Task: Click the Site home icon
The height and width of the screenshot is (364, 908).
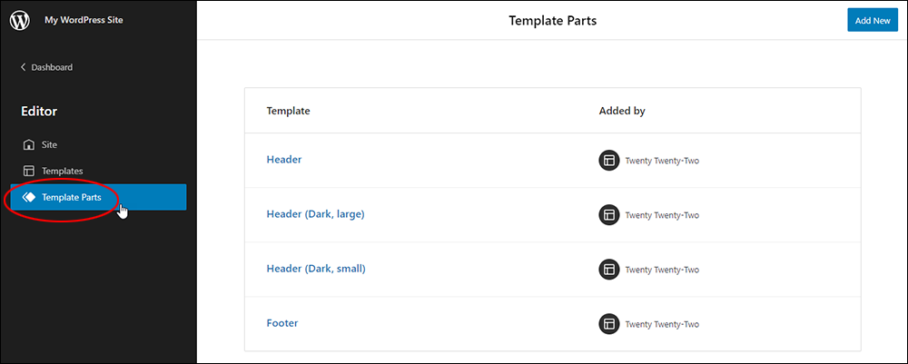Action: click(28, 144)
